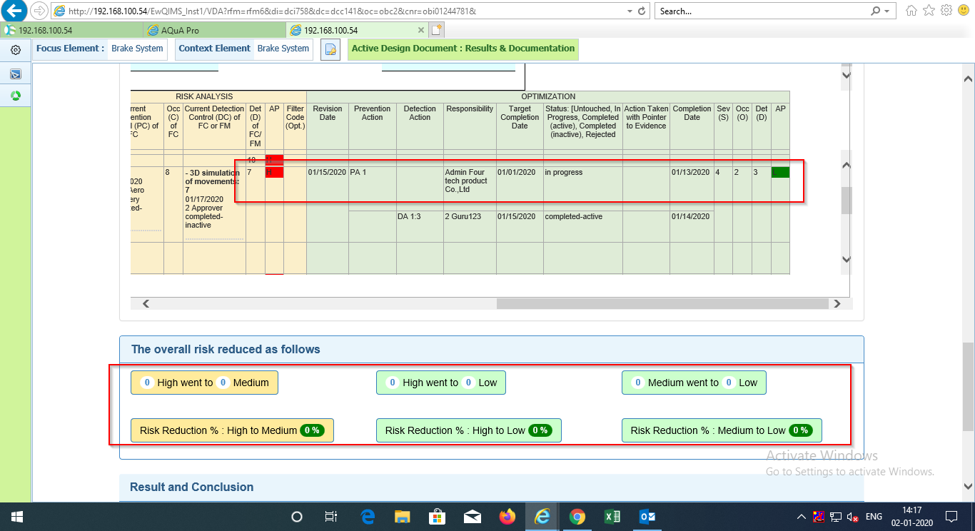Click Active Design Document label
Viewport: 975px width, 531px height.
point(463,49)
